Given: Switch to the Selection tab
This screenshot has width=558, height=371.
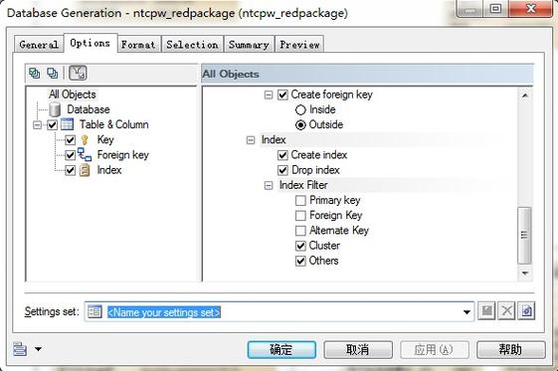Looking at the screenshot, I should [x=192, y=45].
